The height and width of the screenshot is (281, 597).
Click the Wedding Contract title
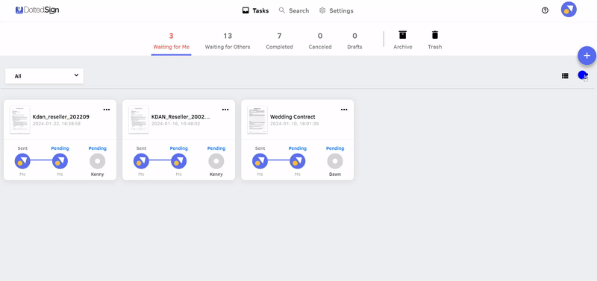[x=293, y=117]
